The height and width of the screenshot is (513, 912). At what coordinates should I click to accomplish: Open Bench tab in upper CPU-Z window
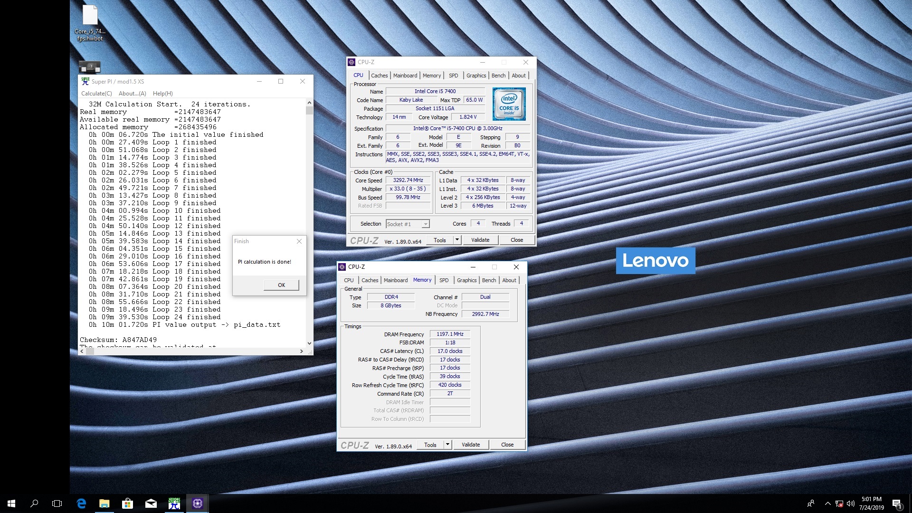pos(498,76)
